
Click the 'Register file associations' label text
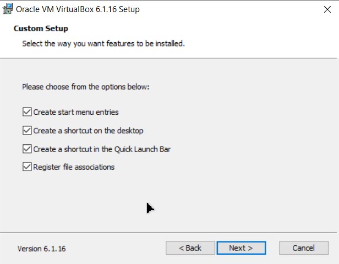tap(74, 167)
